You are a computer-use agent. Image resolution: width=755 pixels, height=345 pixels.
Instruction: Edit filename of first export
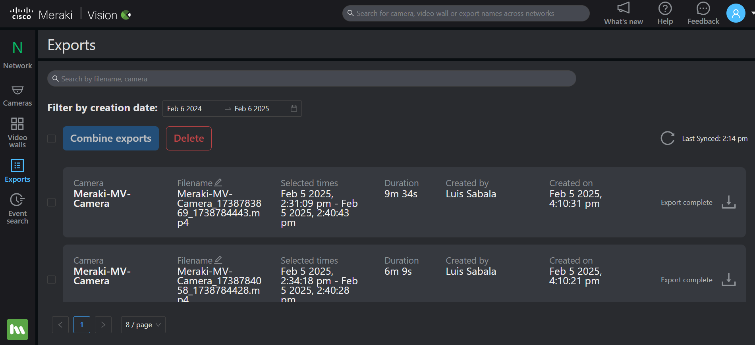coord(218,183)
